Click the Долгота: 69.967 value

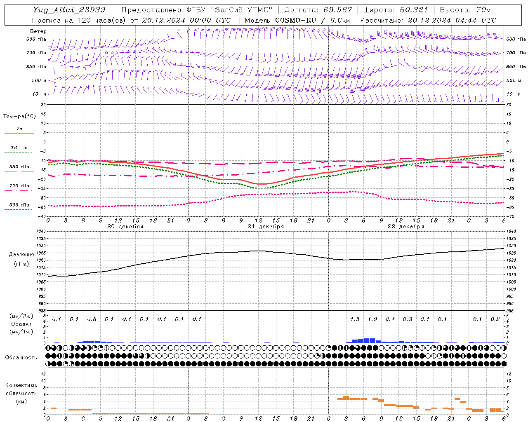pos(318,10)
